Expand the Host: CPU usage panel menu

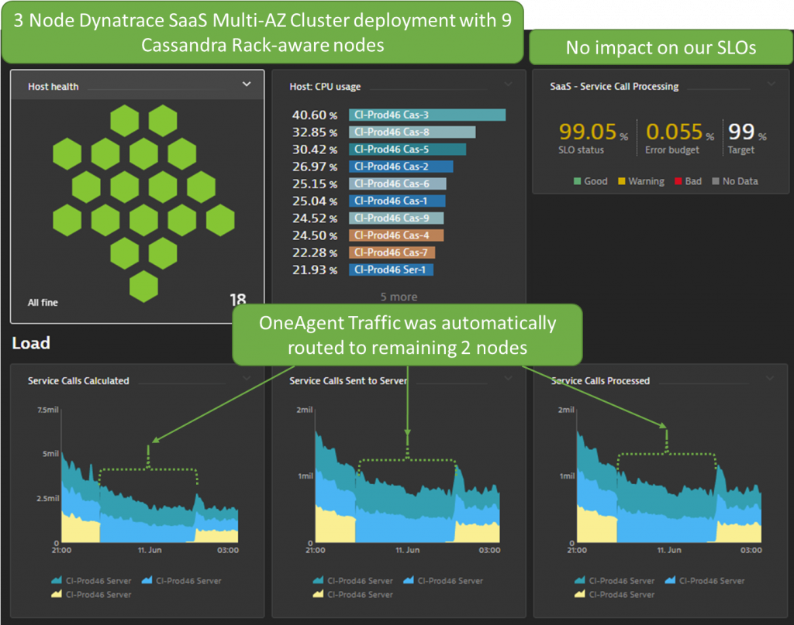pyautogui.click(x=509, y=84)
